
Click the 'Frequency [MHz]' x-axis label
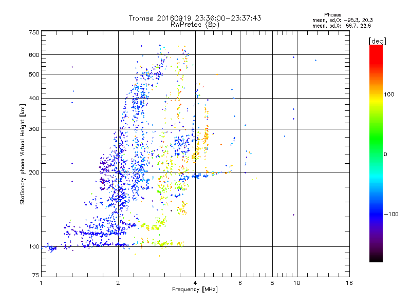pyautogui.click(x=195, y=290)
